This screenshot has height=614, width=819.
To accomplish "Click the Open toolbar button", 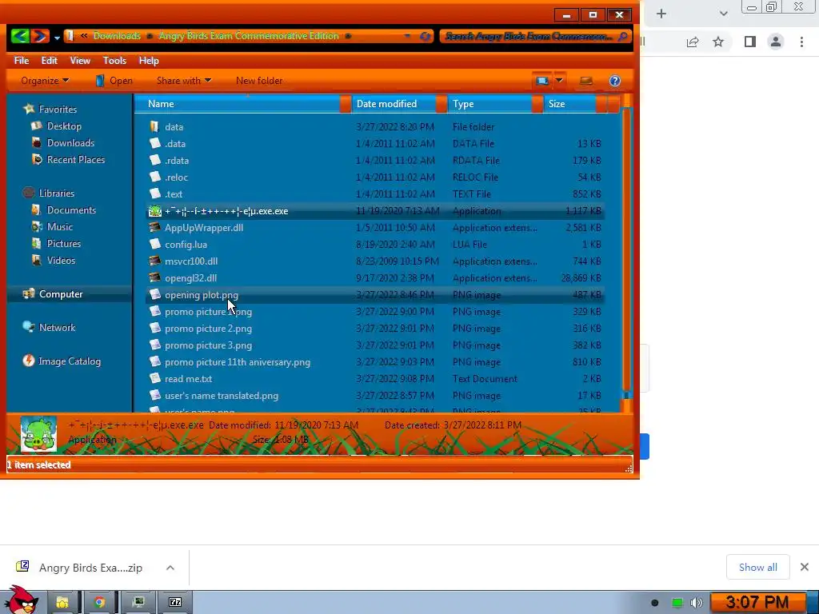I will pos(114,81).
